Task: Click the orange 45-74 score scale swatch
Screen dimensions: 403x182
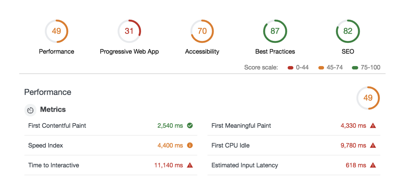Action: pyautogui.click(x=321, y=68)
